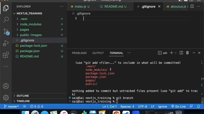Click package-lock.json in terminal output
Screen dimensions: 204x114
pyautogui.click(x=100, y=73)
